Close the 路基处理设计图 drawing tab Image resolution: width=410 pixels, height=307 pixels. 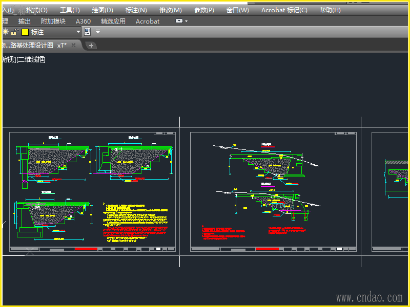(73, 45)
